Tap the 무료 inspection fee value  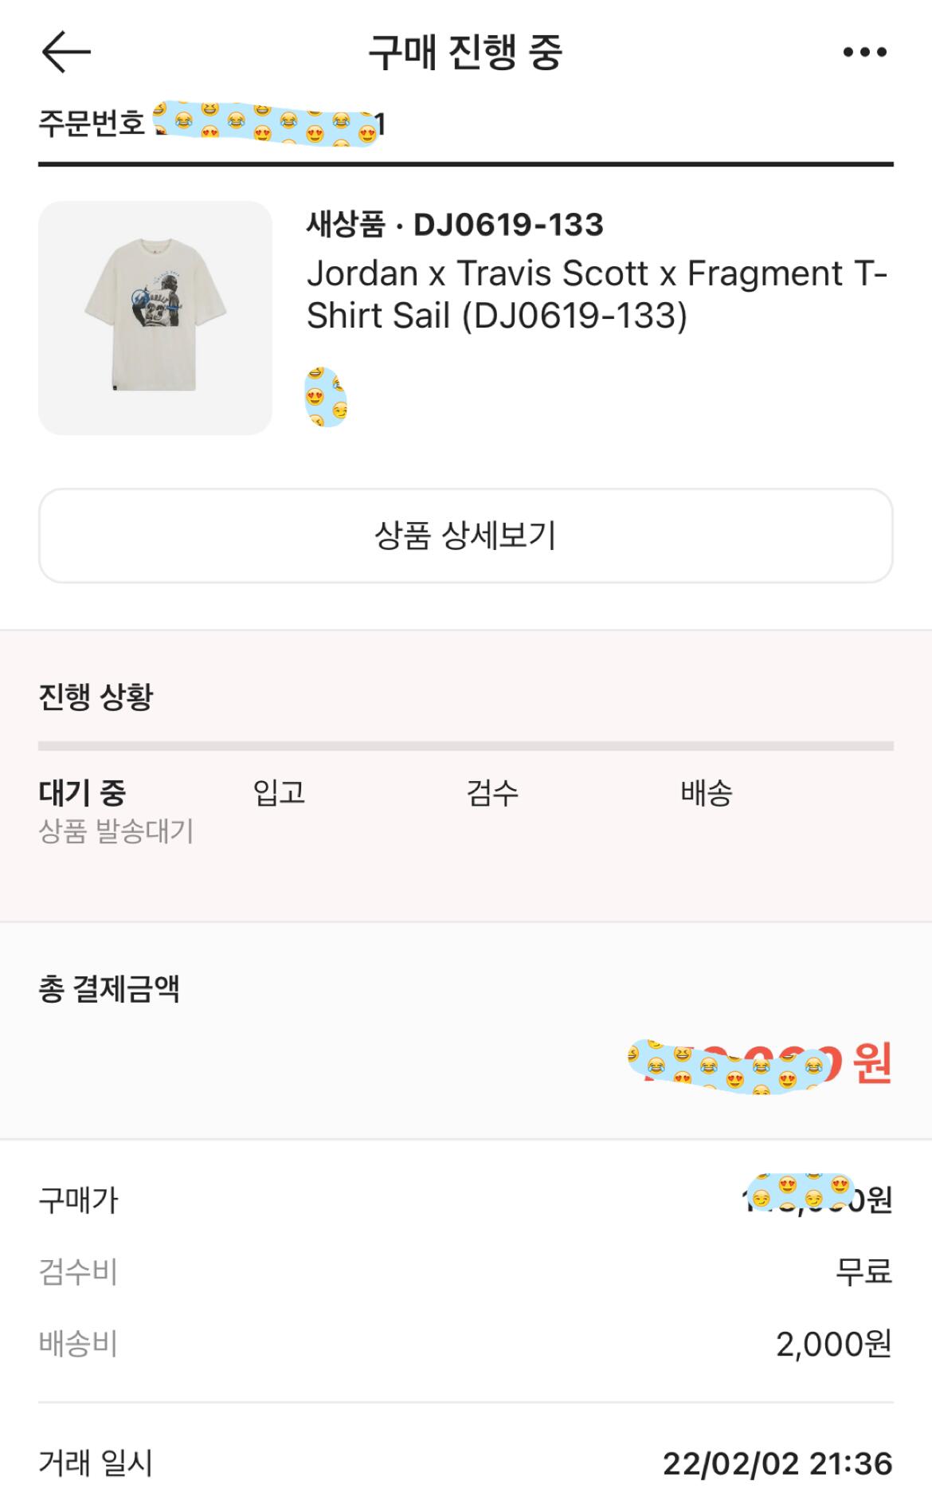(863, 1271)
